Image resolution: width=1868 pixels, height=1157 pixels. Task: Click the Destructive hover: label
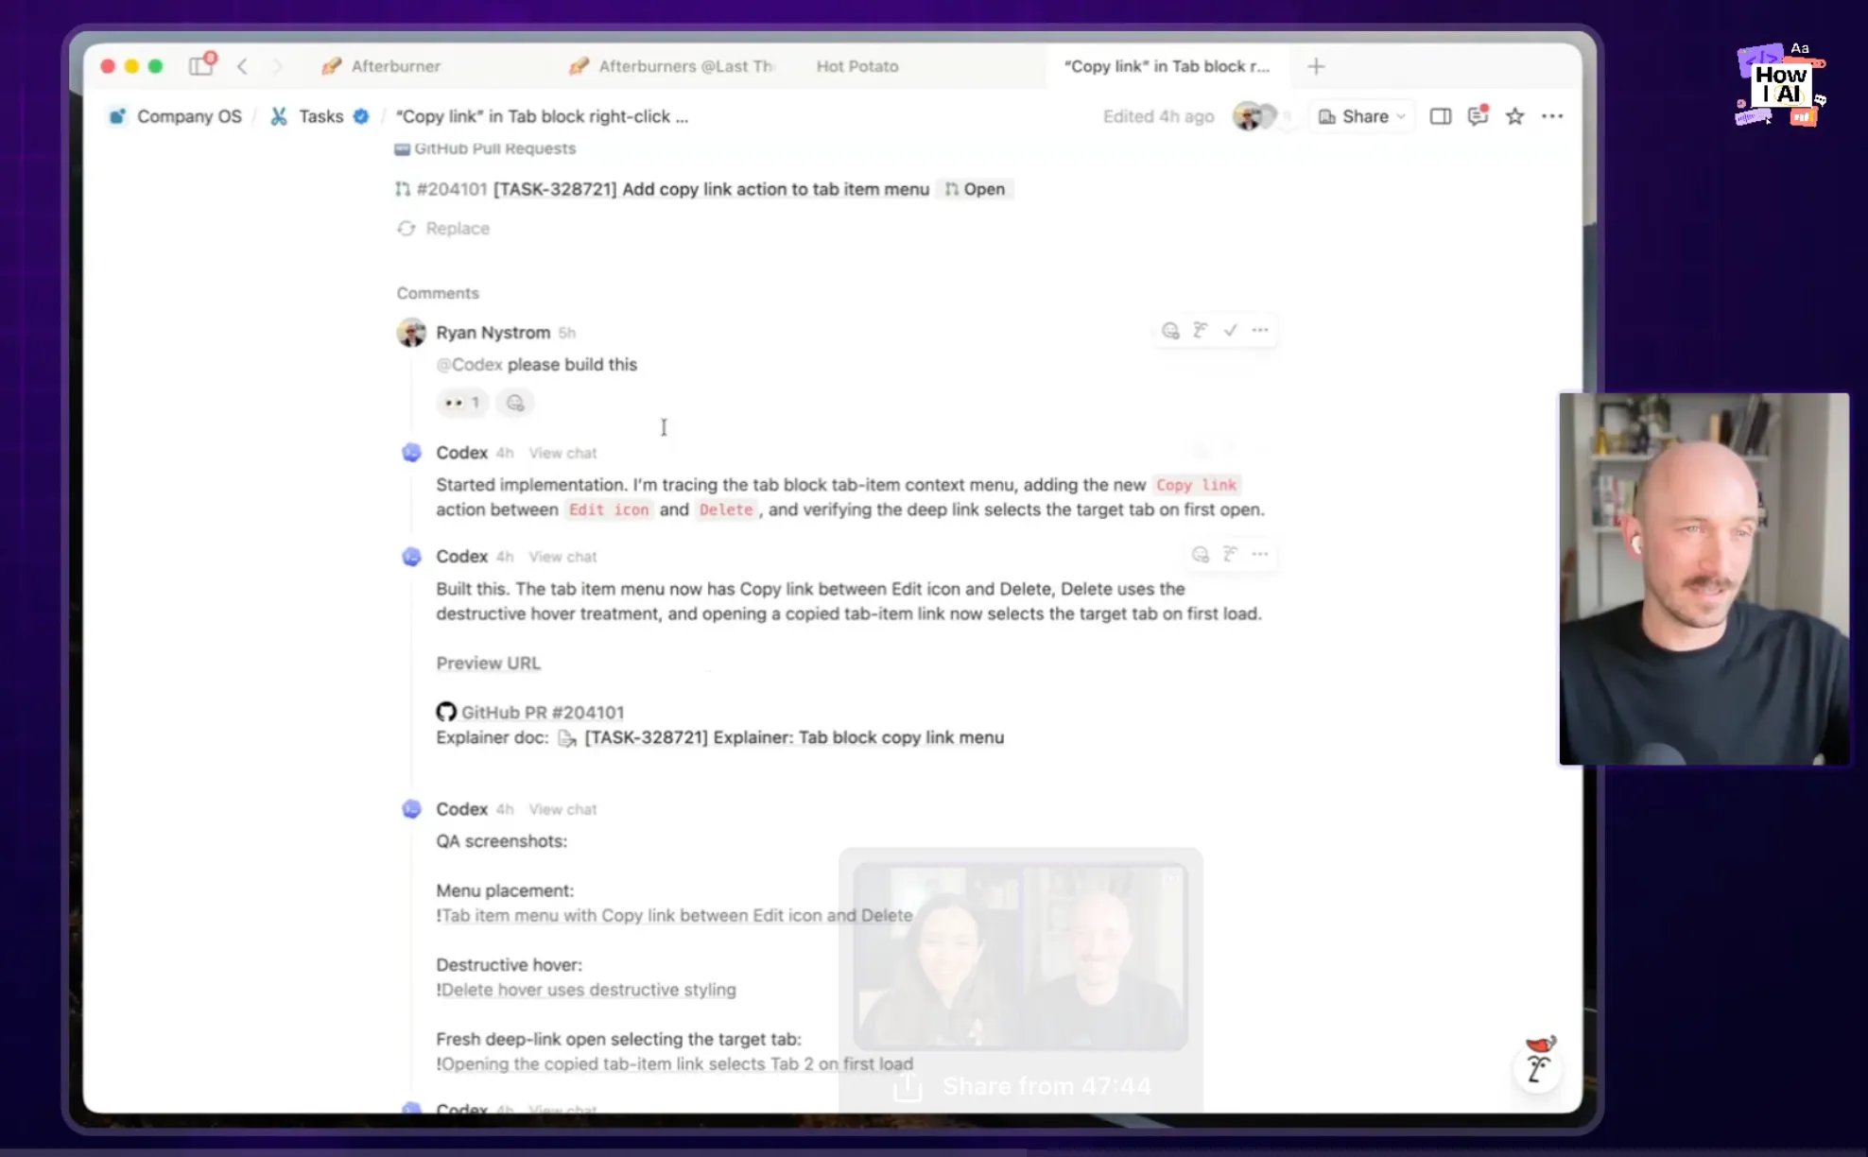(x=510, y=965)
